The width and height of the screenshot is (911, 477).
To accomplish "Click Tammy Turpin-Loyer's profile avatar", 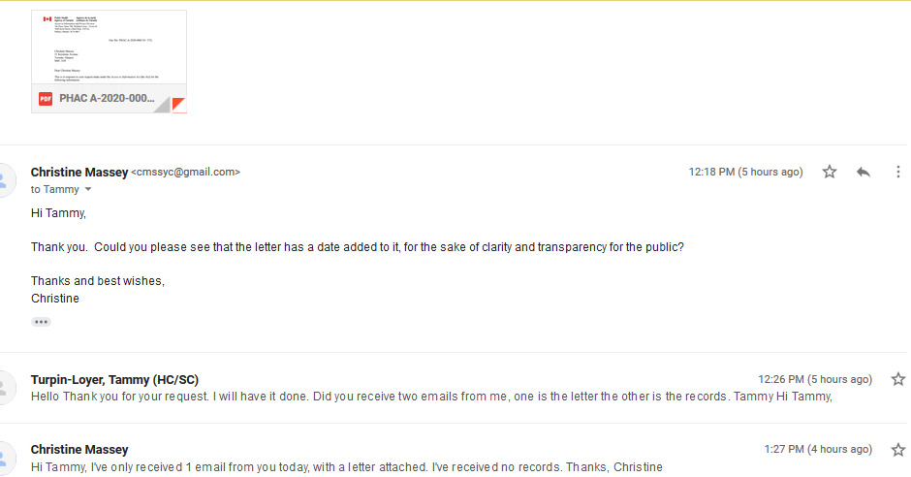I will click(5, 388).
